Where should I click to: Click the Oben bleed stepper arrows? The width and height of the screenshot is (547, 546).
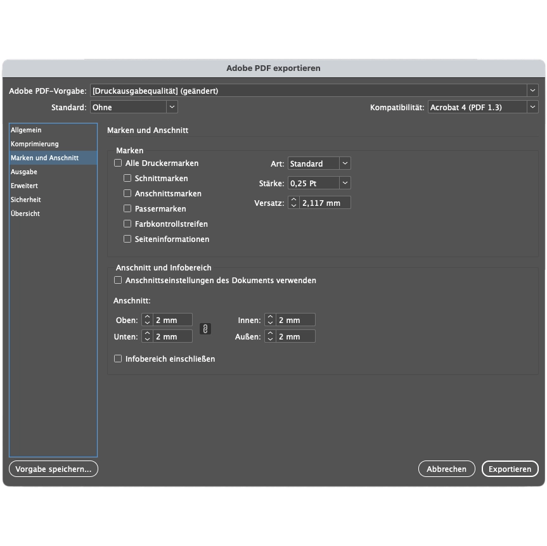click(147, 320)
